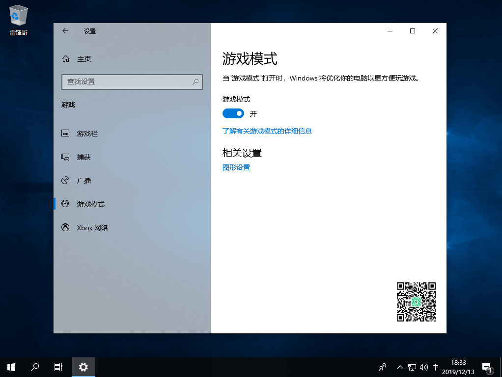Switch input method via 中 indicator

pos(435,367)
